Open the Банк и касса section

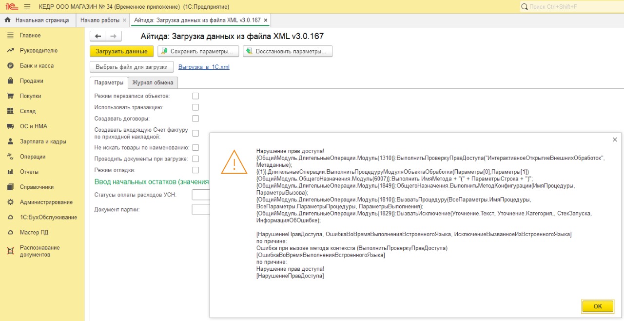click(x=37, y=65)
